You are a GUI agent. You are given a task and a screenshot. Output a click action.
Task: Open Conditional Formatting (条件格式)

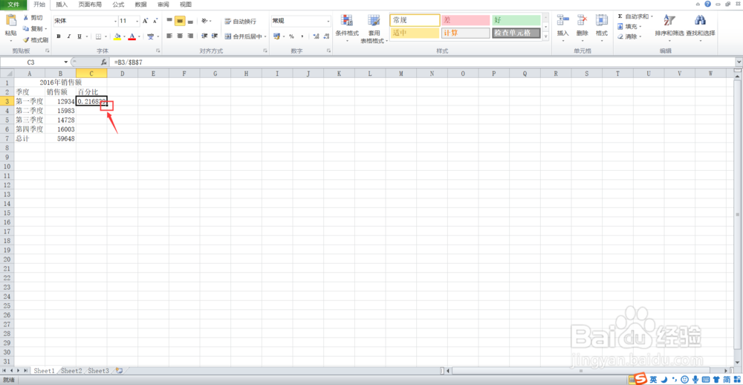(347, 28)
